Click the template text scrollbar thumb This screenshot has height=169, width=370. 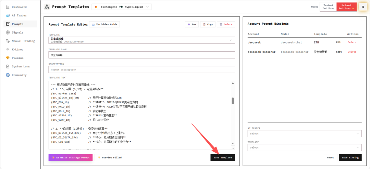tap(233, 101)
